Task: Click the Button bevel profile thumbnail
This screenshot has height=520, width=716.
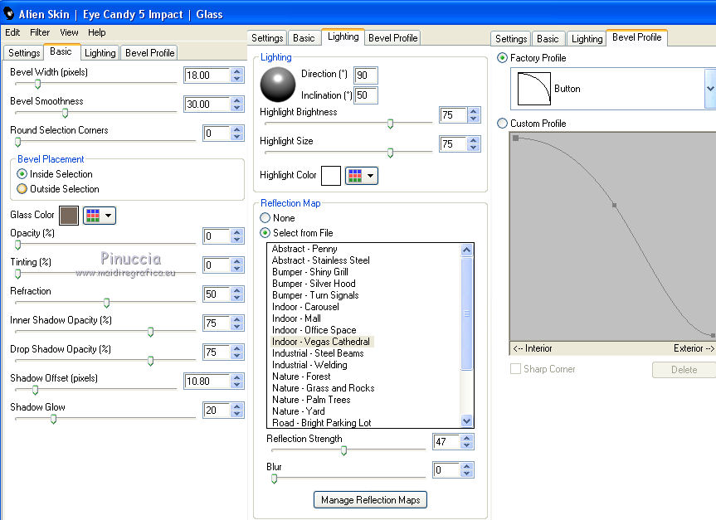Action: point(533,89)
